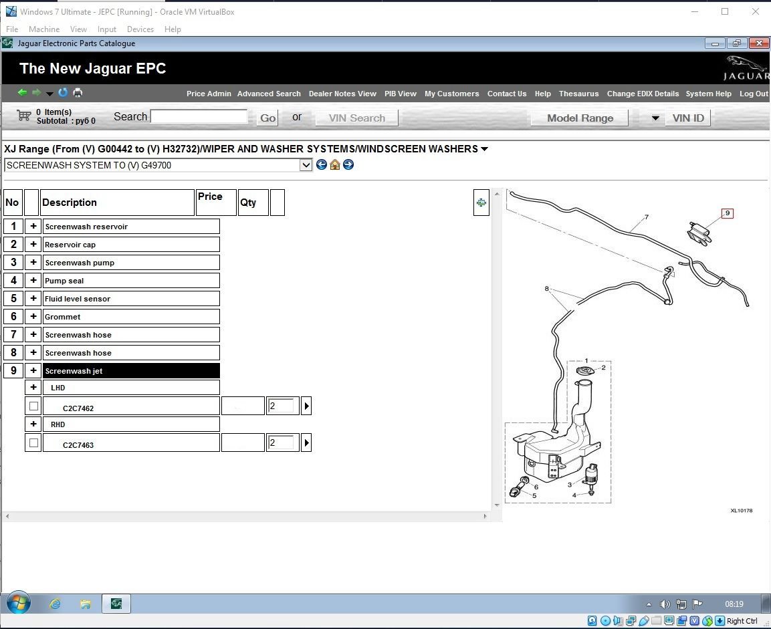Open the Devices menu in VirtualBox

pos(140,29)
